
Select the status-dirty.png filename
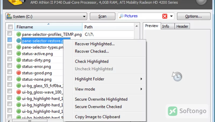pyautogui.click(x=36, y=60)
